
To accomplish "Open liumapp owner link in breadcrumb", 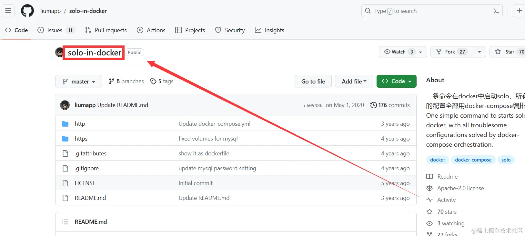I will click(x=50, y=11).
